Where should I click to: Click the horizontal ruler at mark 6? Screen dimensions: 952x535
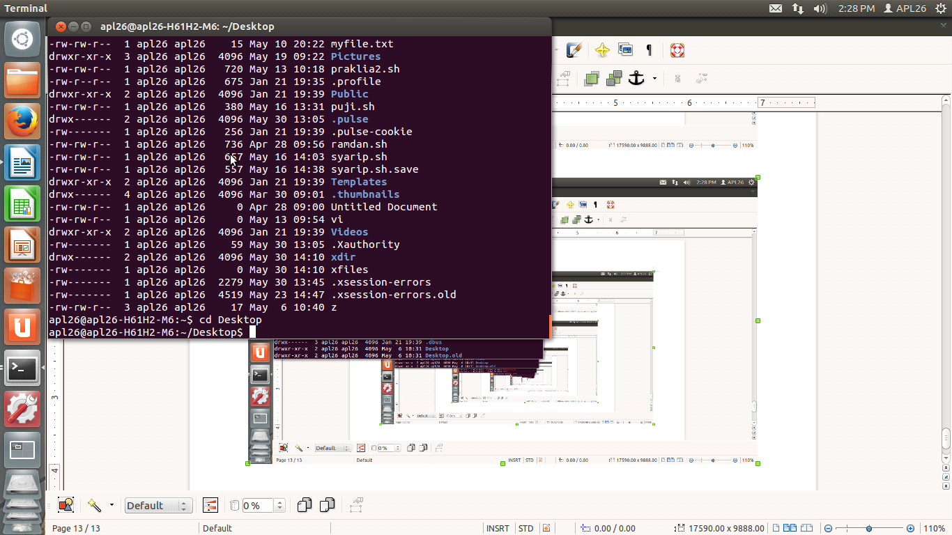coord(689,102)
